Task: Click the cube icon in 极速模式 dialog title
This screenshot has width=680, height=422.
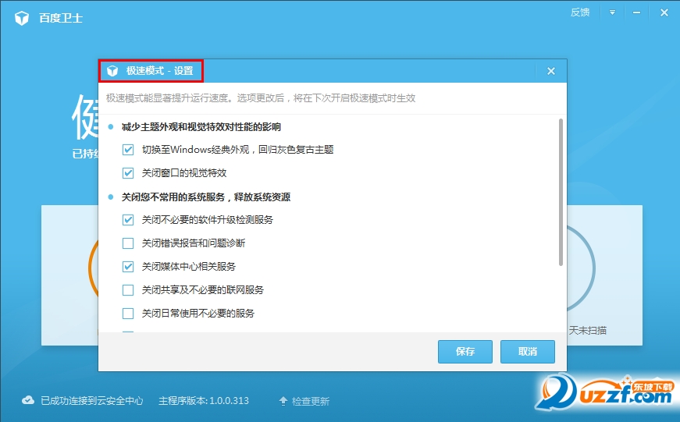Action: [x=112, y=71]
